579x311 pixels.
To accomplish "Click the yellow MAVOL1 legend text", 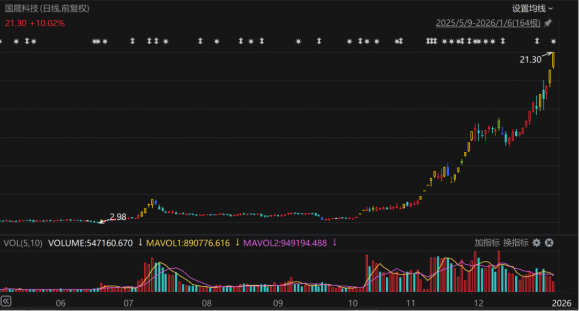I will [x=188, y=243].
